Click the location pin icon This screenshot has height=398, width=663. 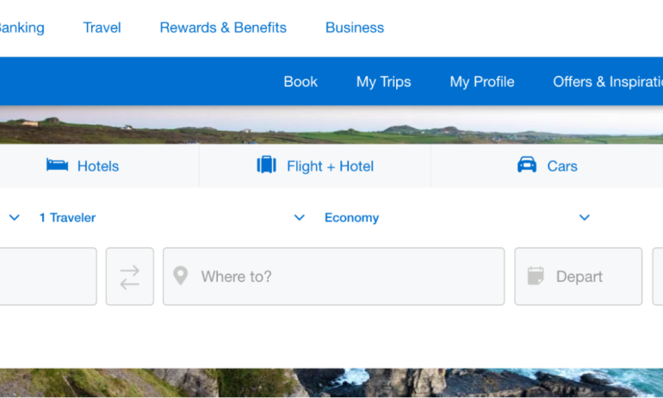tap(180, 277)
